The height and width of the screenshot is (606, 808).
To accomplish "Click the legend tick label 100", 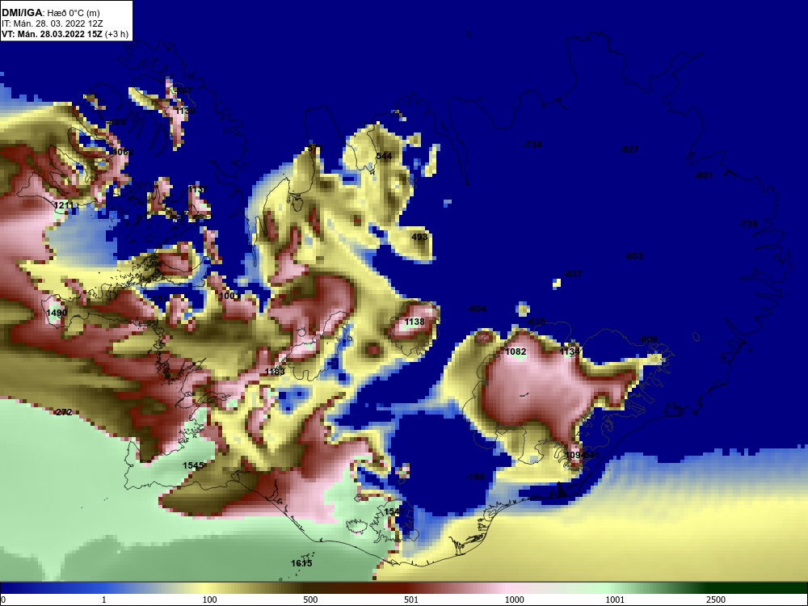I will click(210, 600).
